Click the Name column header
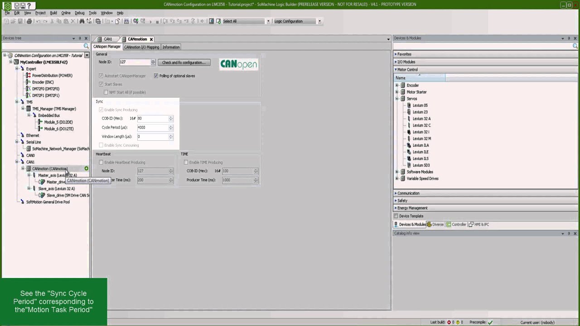The image size is (580, 326). (x=420, y=78)
